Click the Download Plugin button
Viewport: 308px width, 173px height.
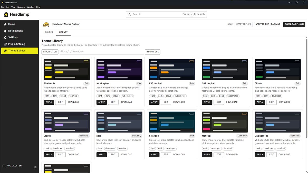click(x=294, y=24)
